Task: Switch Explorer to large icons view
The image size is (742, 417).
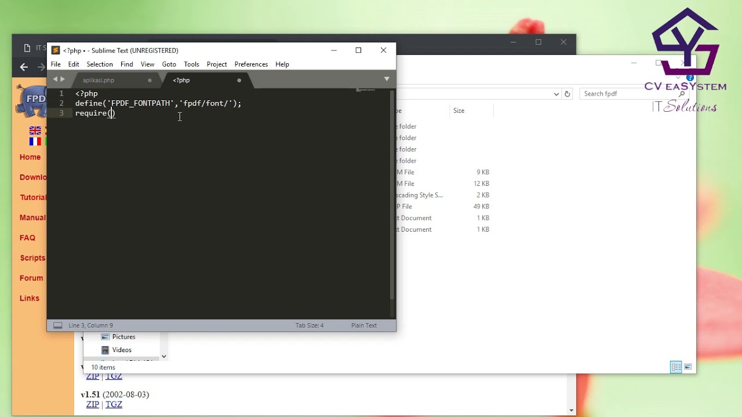Action: (x=688, y=367)
